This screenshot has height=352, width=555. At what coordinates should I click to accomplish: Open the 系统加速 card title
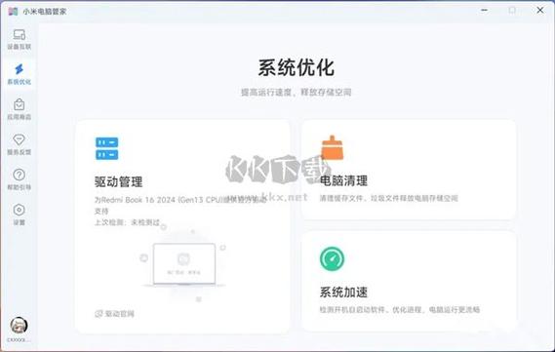point(343,293)
